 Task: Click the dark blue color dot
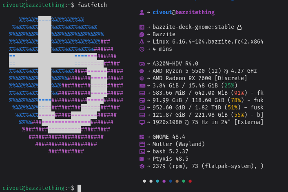171,181
